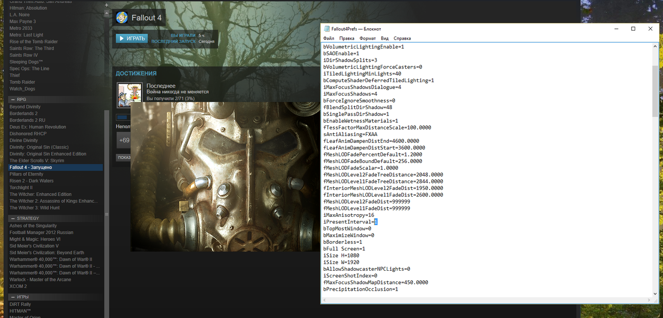663x318 pixels.
Task: Click the iPresentInterval=1 line in Notepad
Action: [351, 222]
